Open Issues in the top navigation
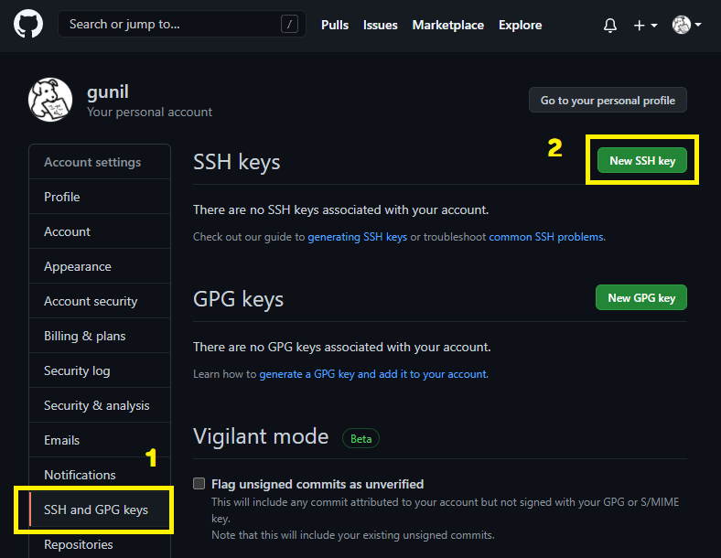The width and height of the screenshot is (721, 558). tap(381, 25)
